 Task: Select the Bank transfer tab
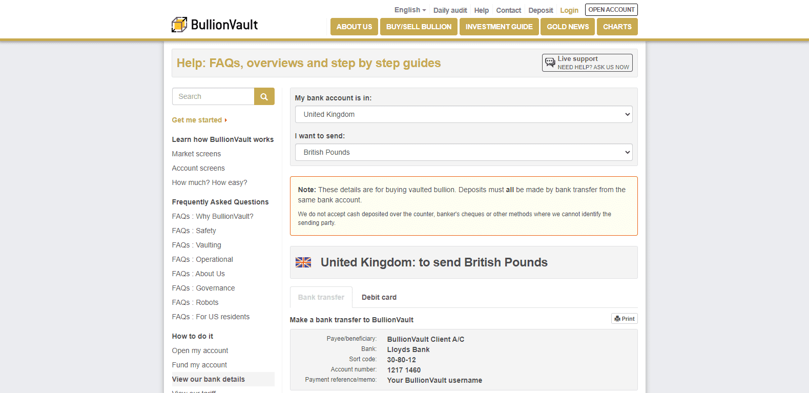(x=321, y=297)
